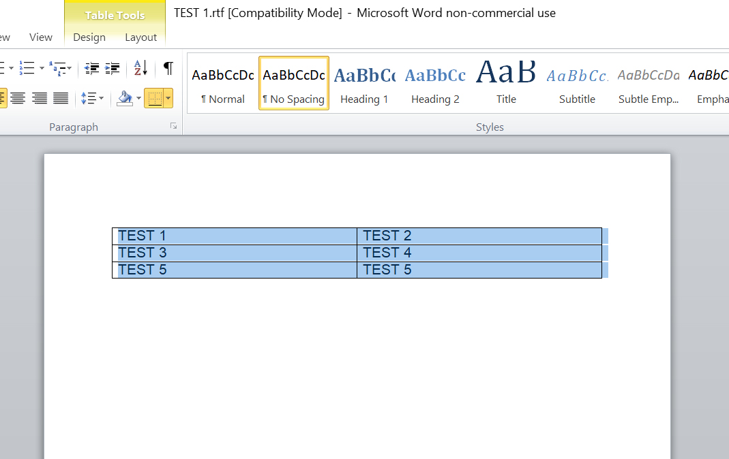Open the Shading color dropdown arrow
The height and width of the screenshot is (459, 729).
[138, 98]
